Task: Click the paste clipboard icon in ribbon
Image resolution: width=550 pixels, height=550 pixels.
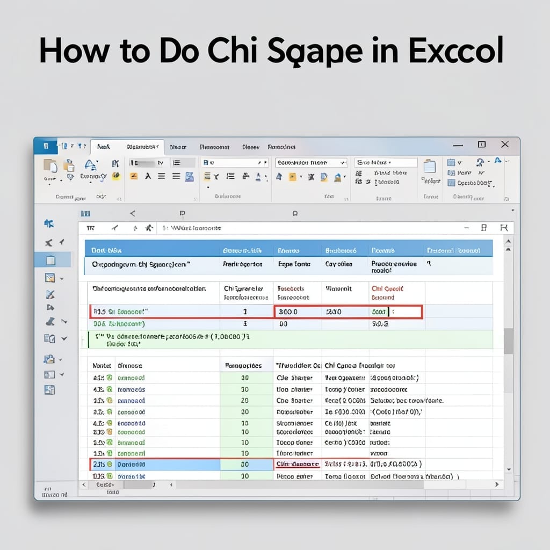Action: (50, 165)
